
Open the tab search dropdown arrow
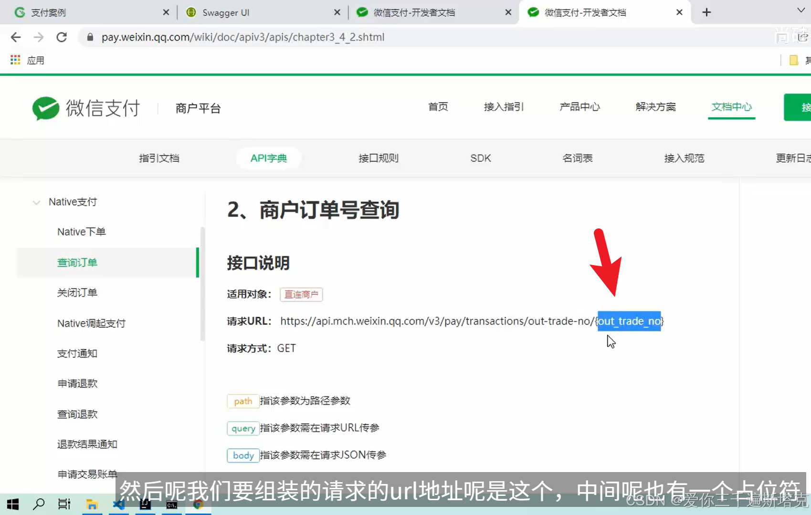tap(801, 10)
